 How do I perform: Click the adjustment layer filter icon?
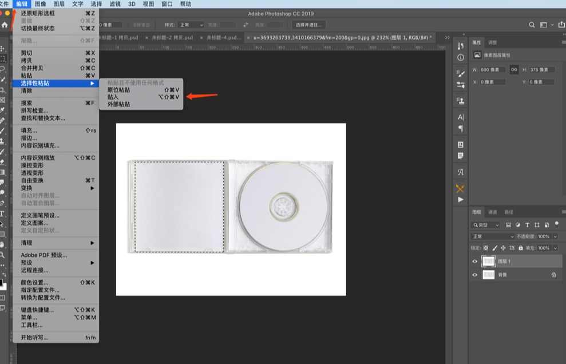[x=518, y=224]
